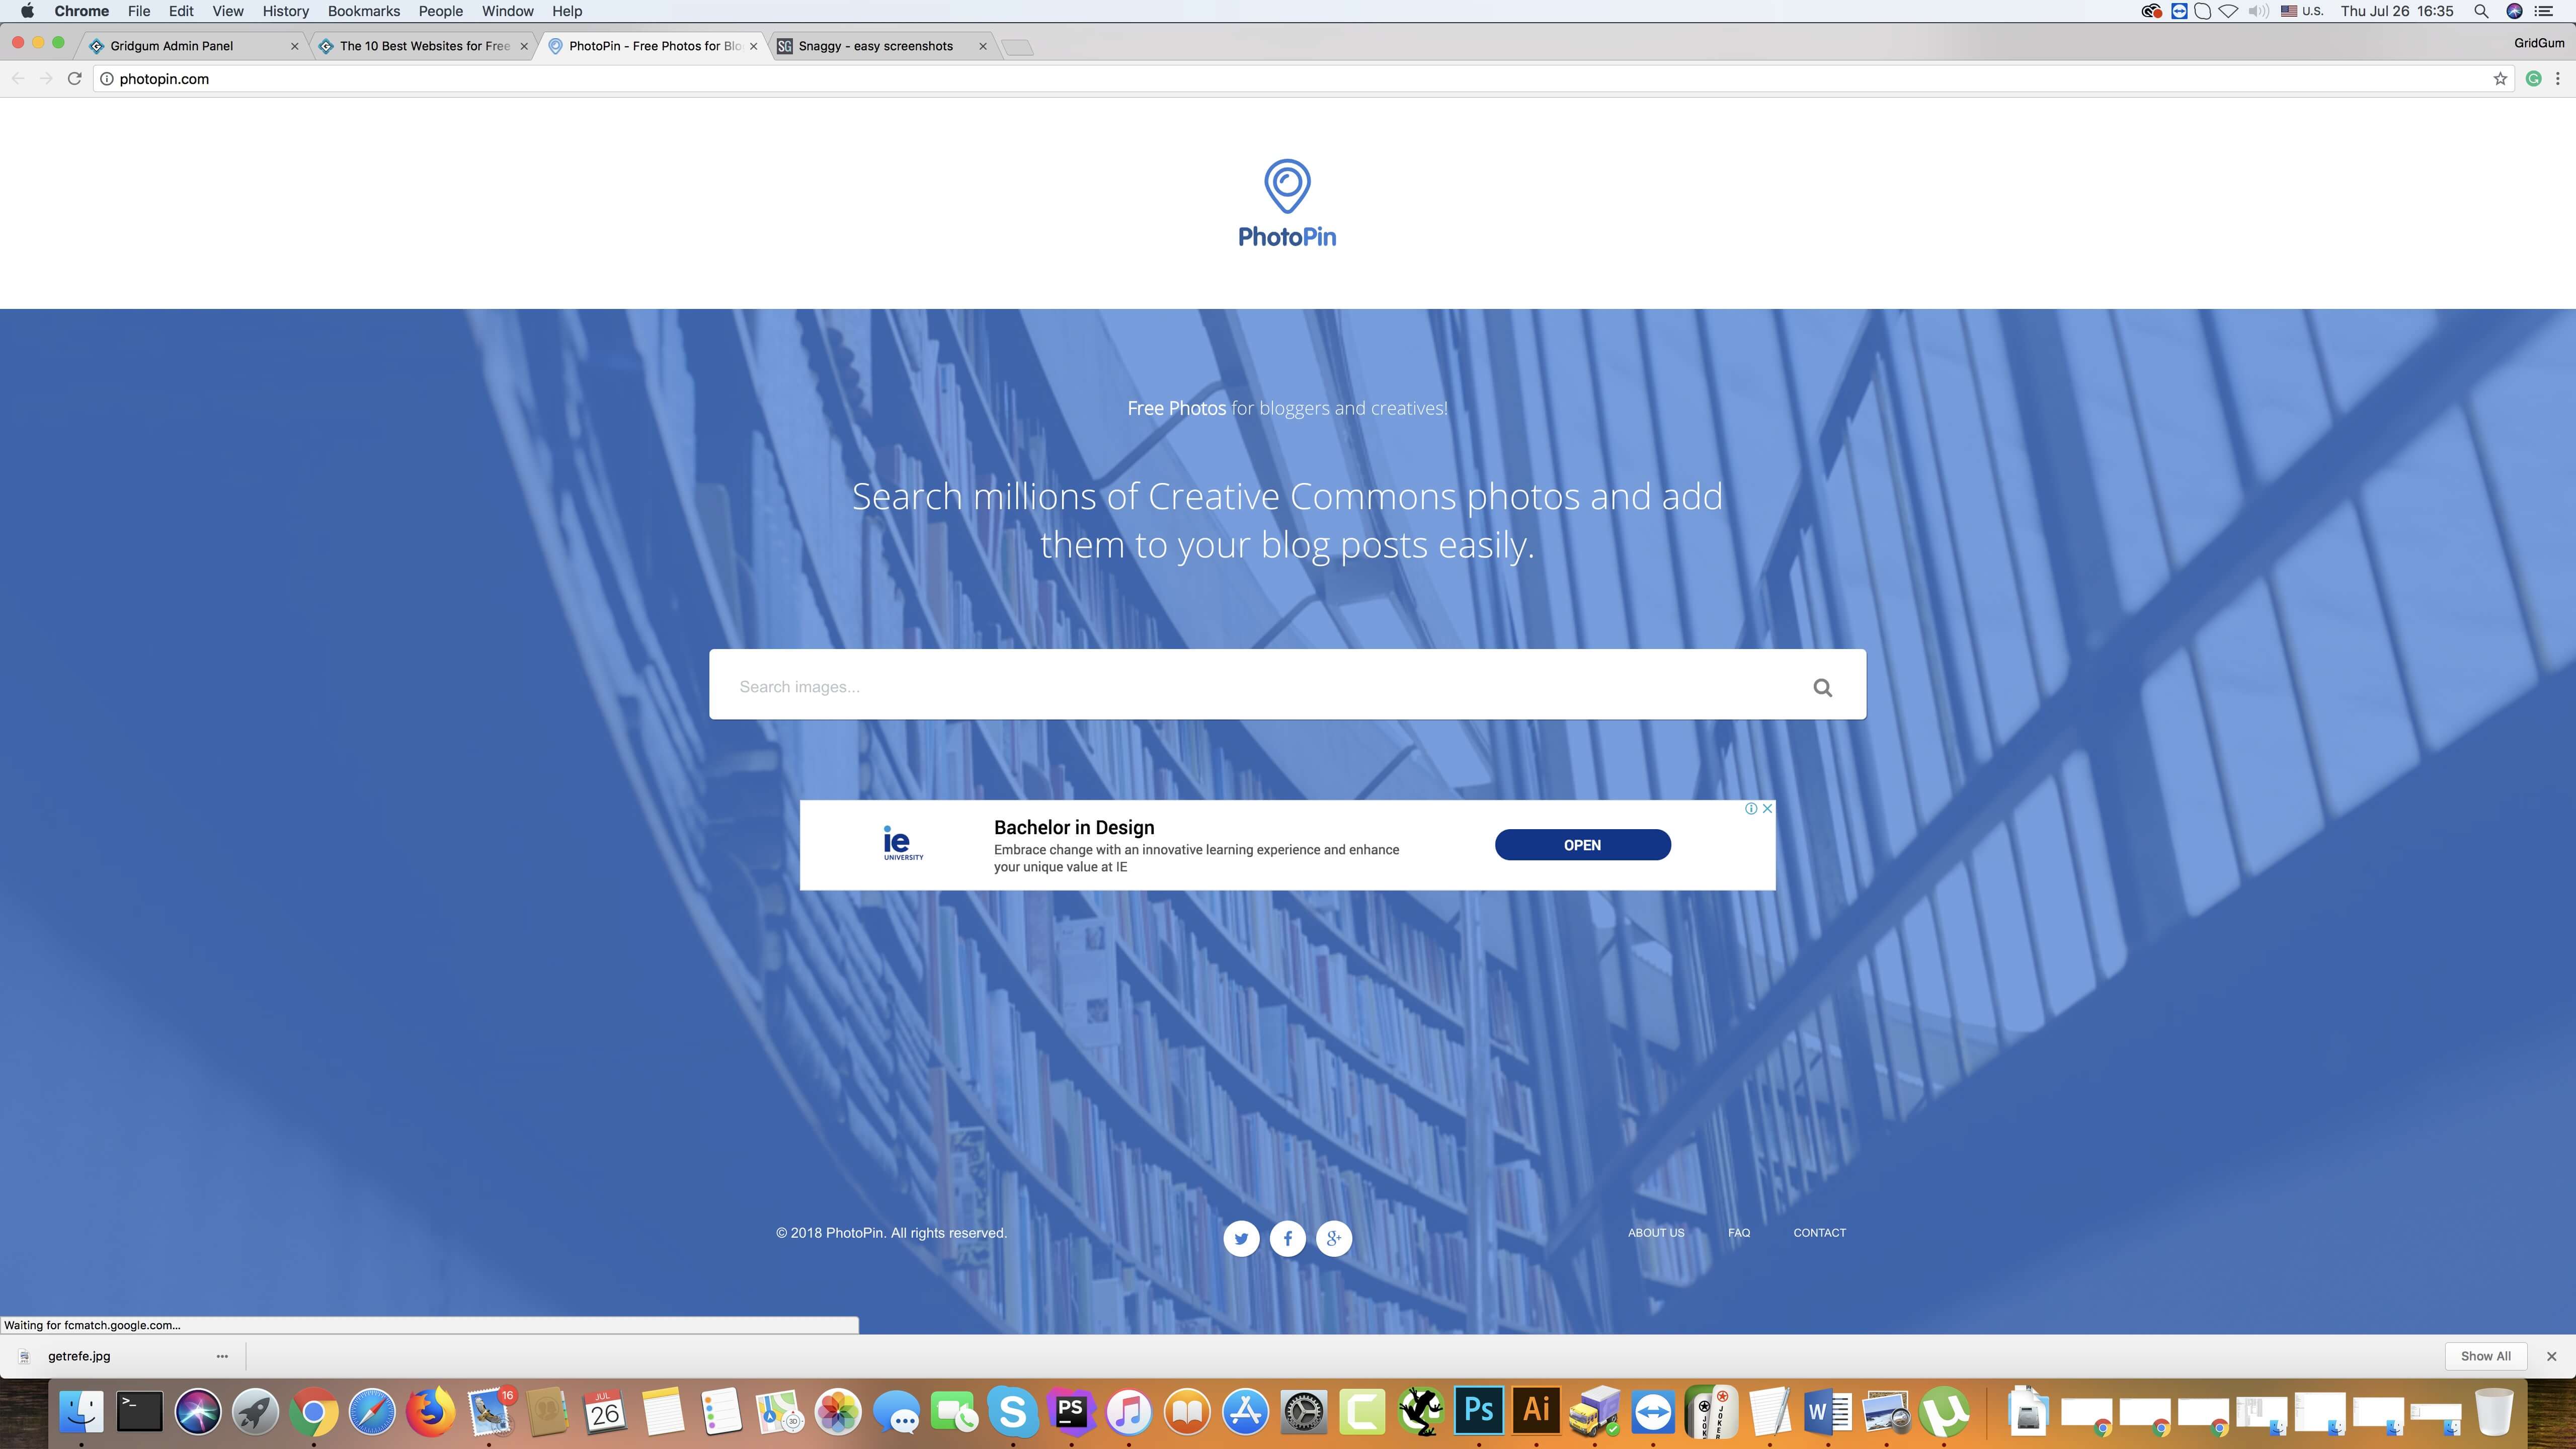Open the Bookmarks menu
Viewport: 2576px width, 1449px height.
tap(364, 11)
